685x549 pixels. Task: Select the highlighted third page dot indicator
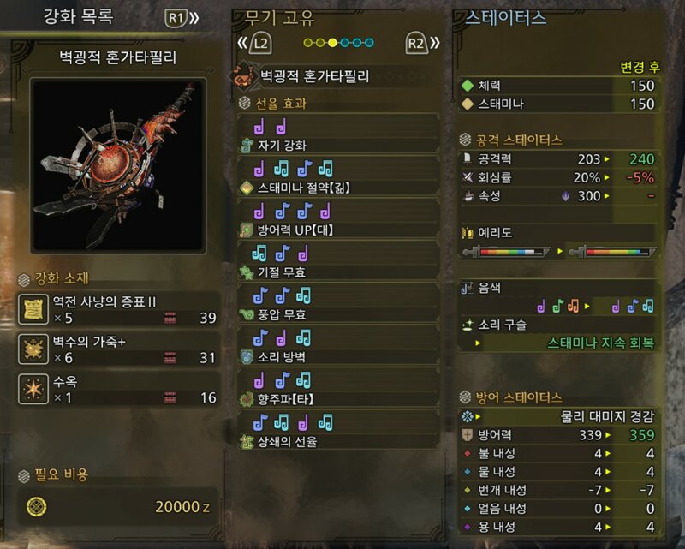pyautogui.click(x=332, y=43)
